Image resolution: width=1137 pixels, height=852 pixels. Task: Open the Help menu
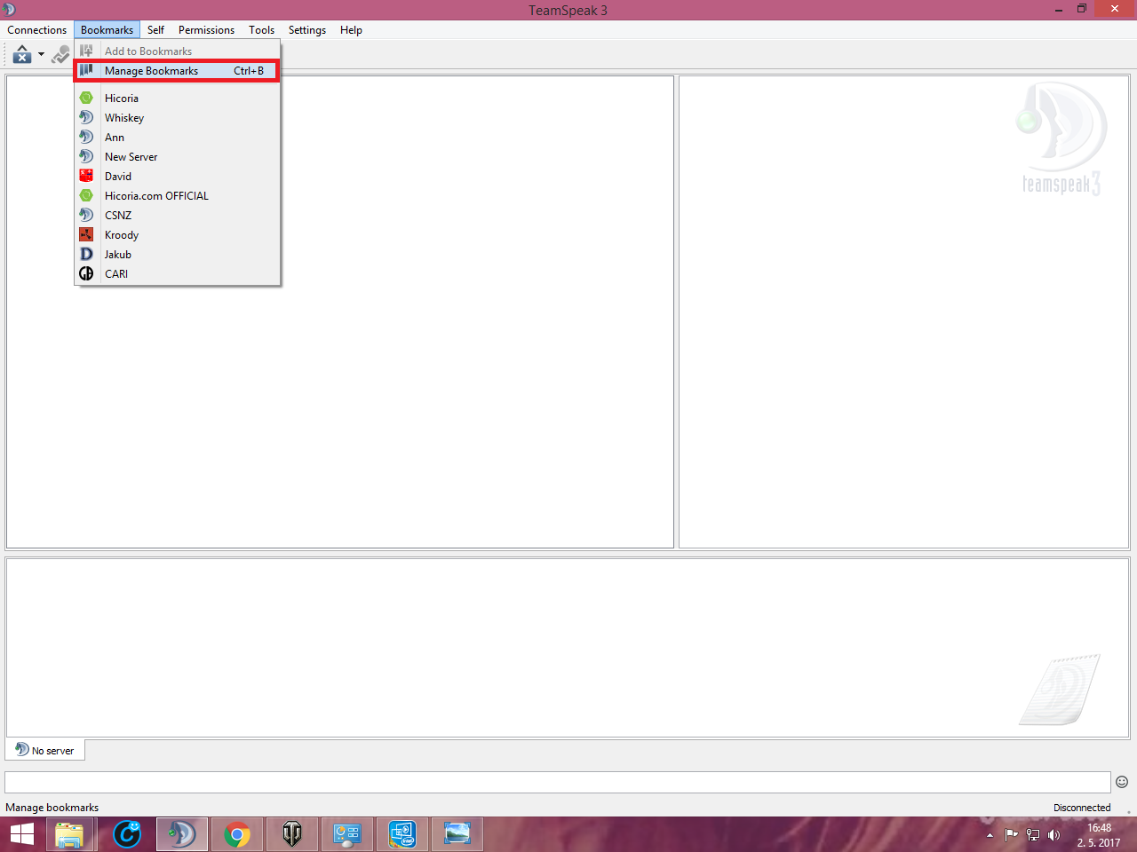pos(351,30)
